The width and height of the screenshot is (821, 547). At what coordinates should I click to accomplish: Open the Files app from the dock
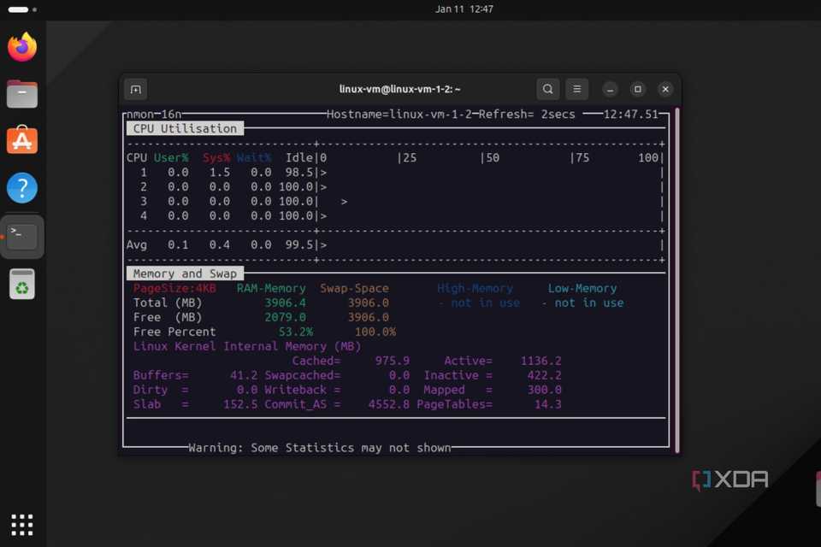[x=21, y=94]
